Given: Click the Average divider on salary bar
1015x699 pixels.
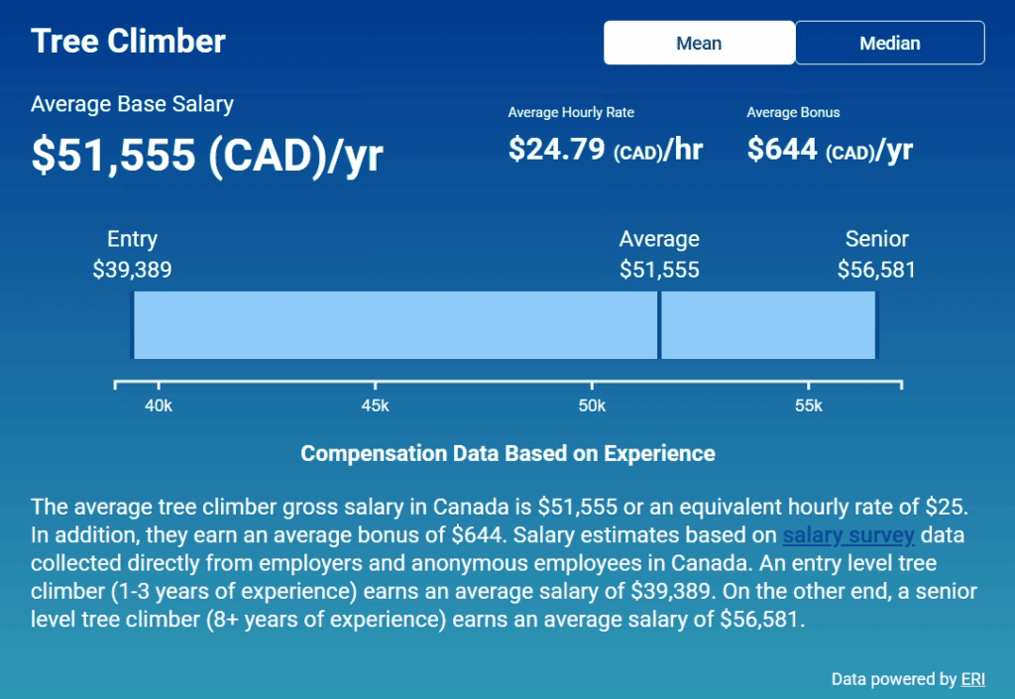Looking at the screenshot, I should [659, 325].
